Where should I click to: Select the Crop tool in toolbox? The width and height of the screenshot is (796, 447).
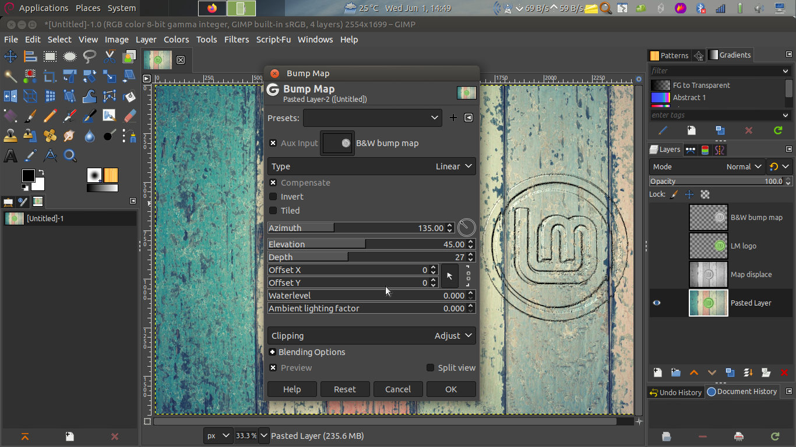[50, 76]
